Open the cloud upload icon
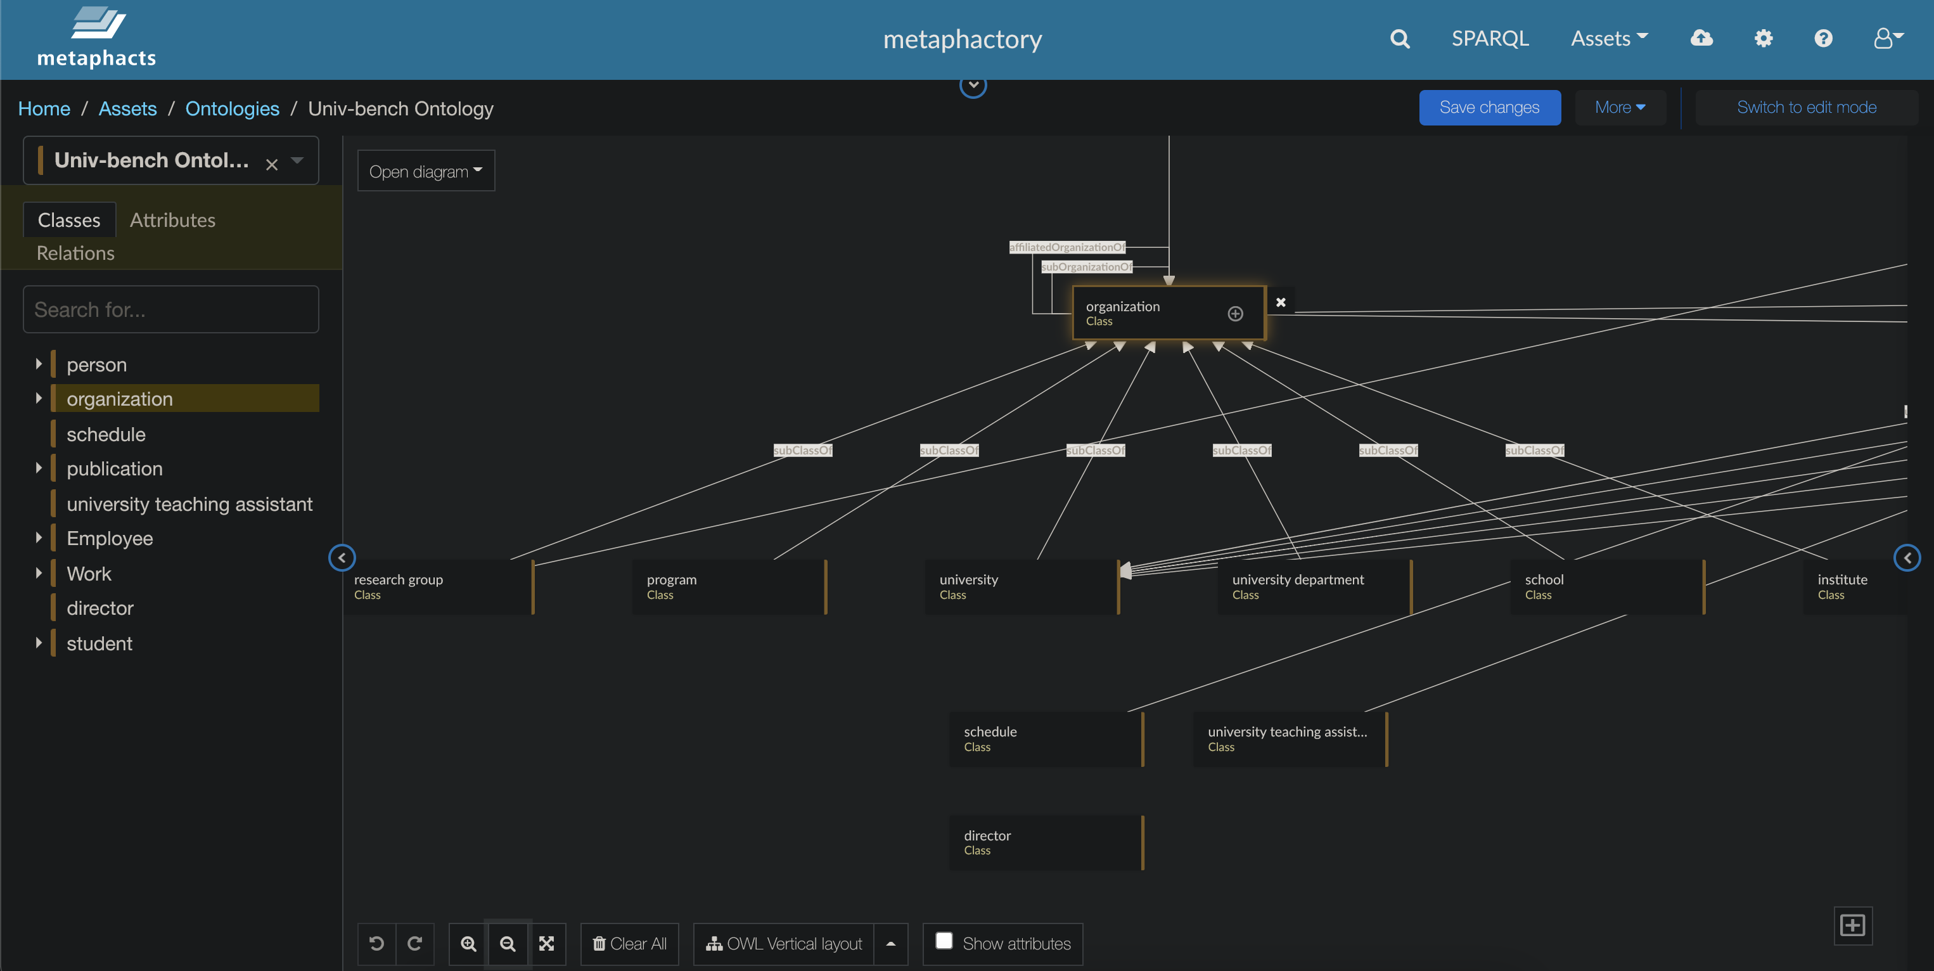This screenshot has width=1934, height=971. click(x=1701, y=38)
